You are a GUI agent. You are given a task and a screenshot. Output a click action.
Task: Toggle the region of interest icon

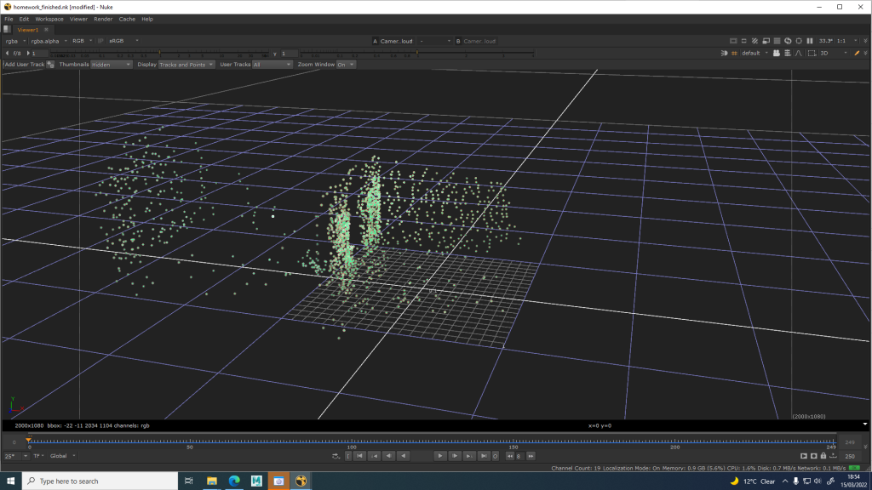pyautogui.click(x=744, y=41)
